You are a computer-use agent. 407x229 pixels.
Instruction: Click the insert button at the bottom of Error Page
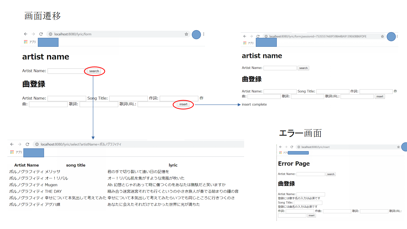pyautogui.click(x=311, y=215)
